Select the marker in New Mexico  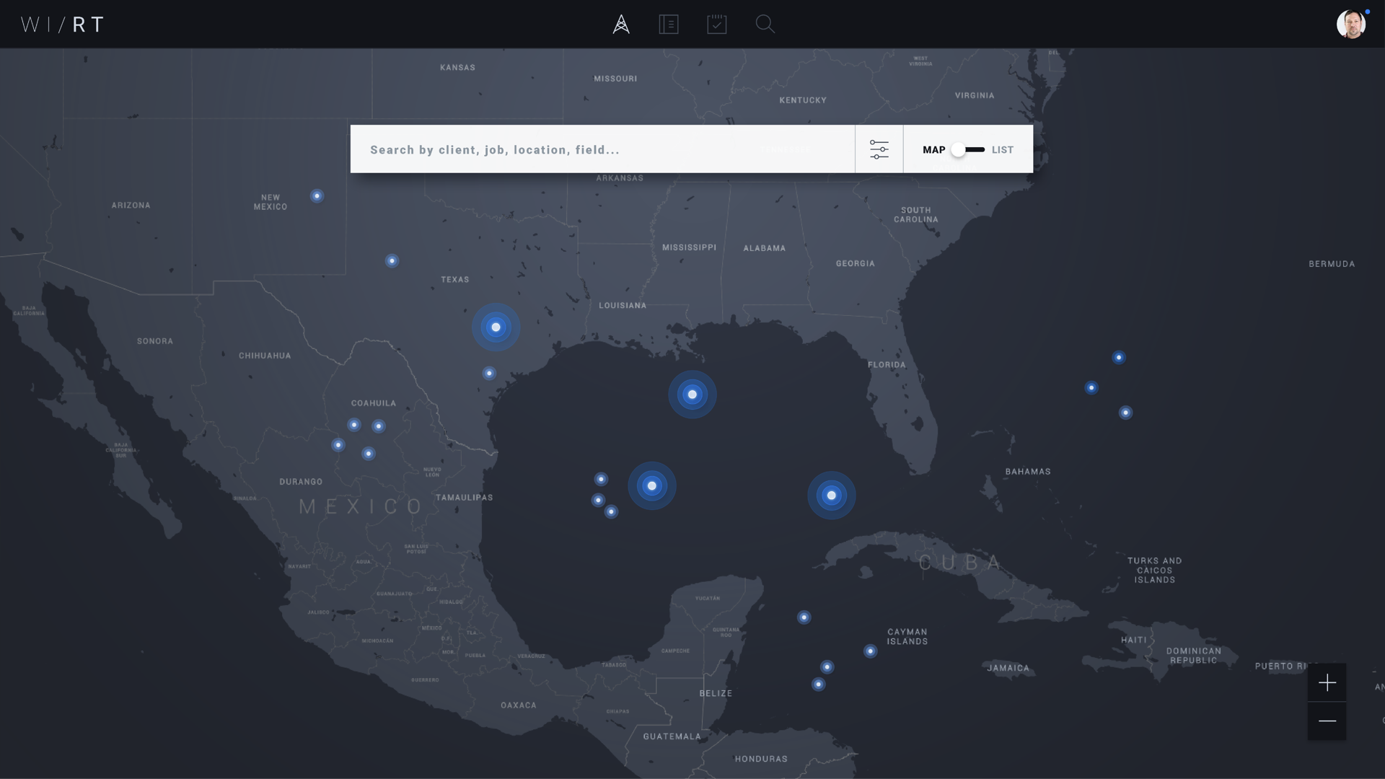pos(317,196)
